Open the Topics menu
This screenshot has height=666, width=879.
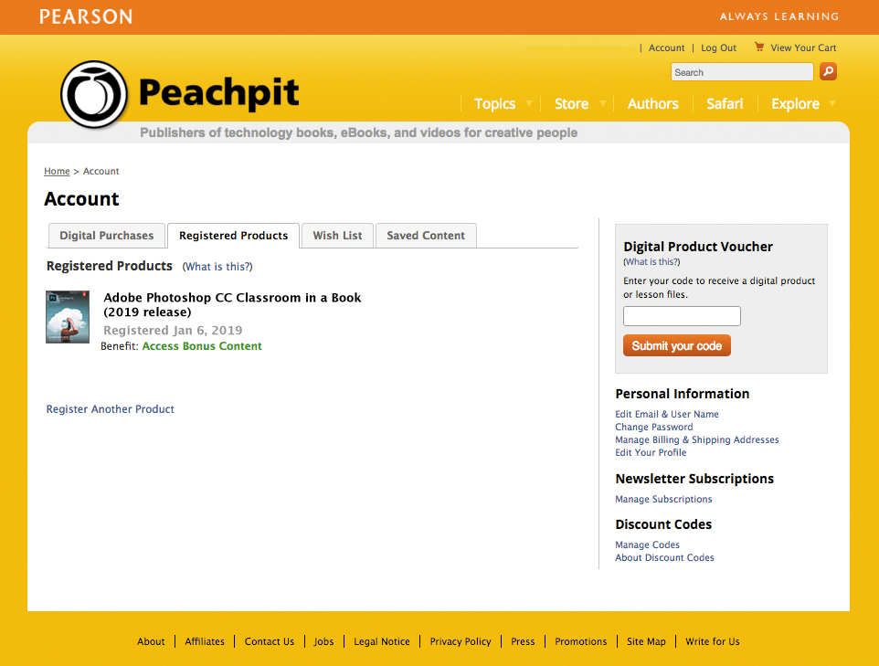pos(494,104)
